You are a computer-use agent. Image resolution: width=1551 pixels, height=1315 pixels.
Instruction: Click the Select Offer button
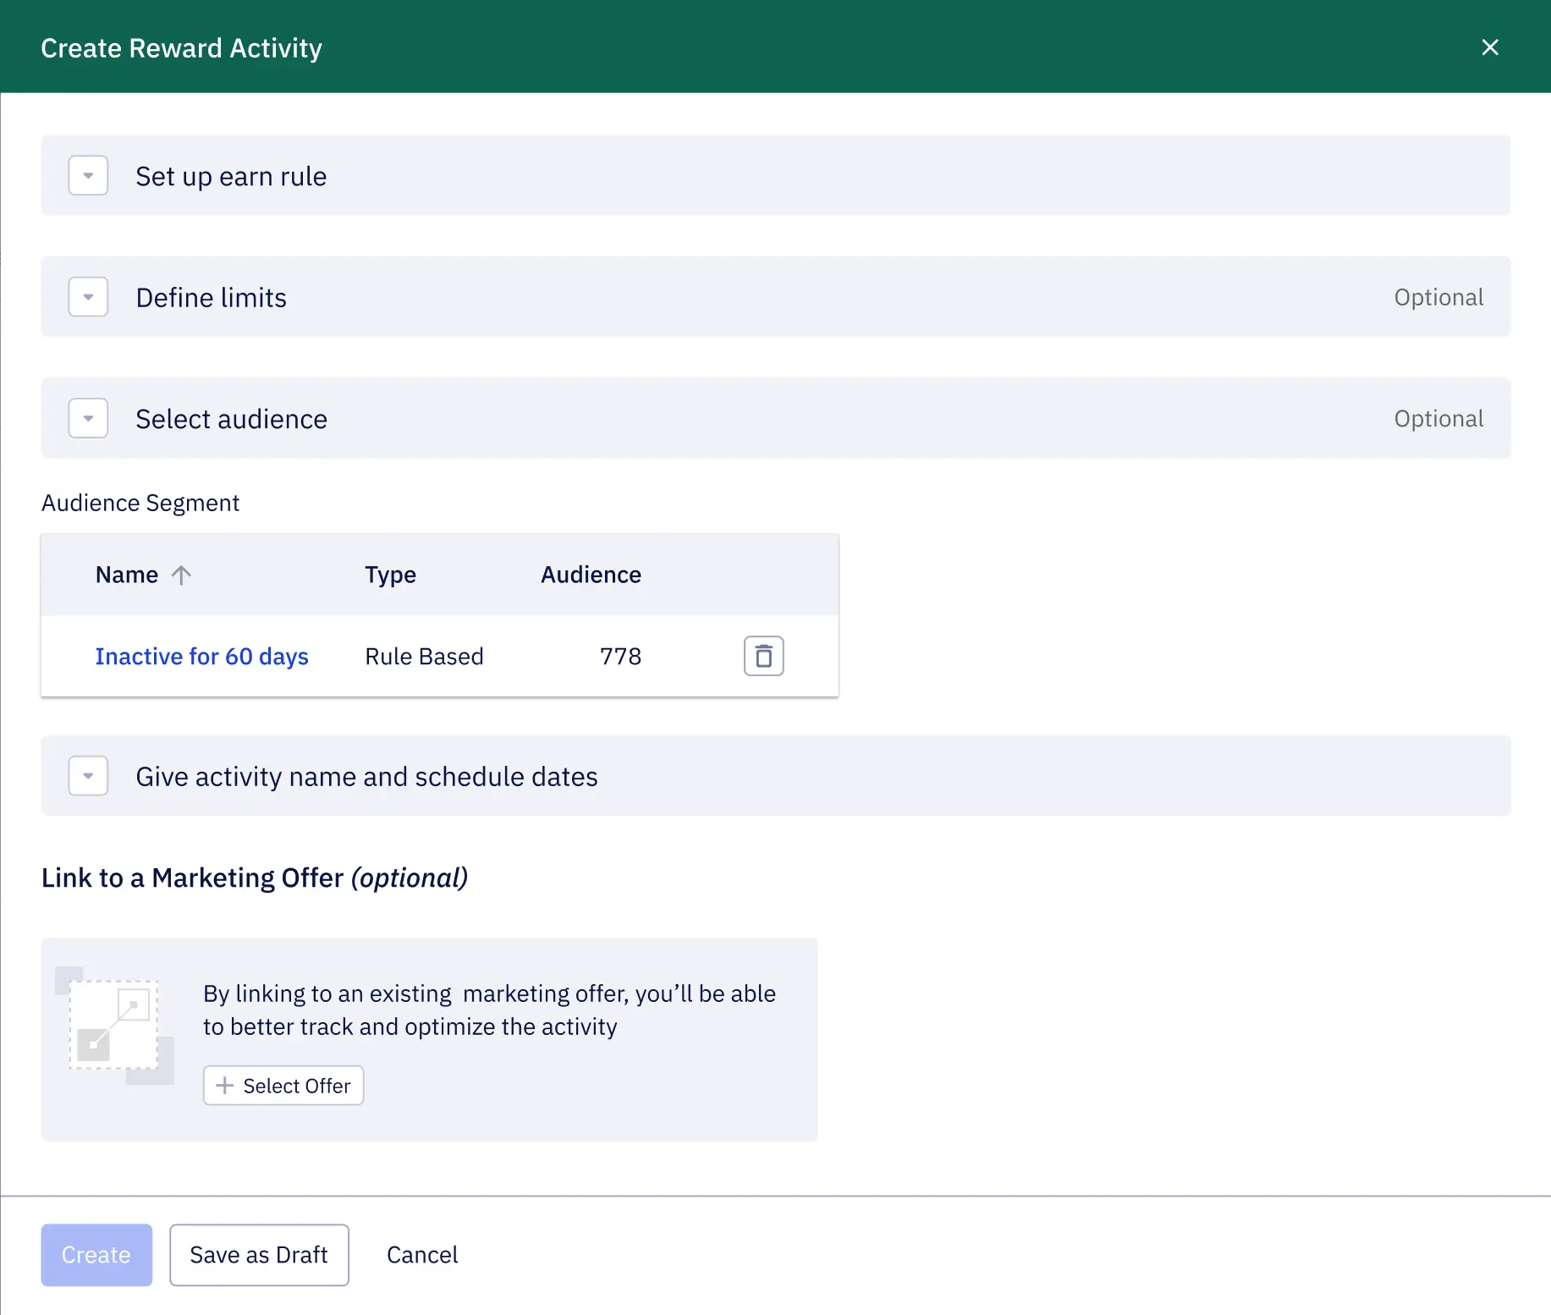point(283,1086)
